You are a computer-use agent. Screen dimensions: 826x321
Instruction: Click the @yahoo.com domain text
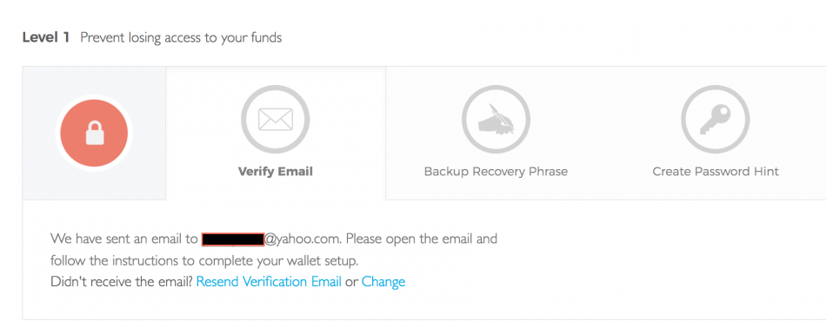(x=303, y=239)
